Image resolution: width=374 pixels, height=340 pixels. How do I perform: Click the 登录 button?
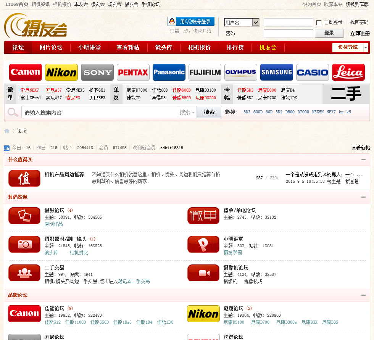point(329,33)
